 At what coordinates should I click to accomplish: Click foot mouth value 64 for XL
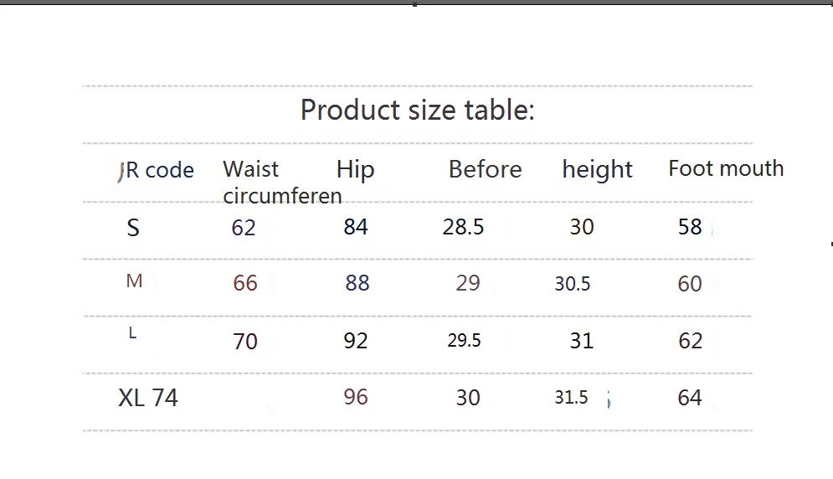pos(690,398)
